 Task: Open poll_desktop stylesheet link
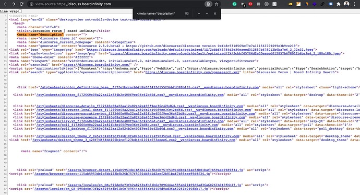point(135,129)
